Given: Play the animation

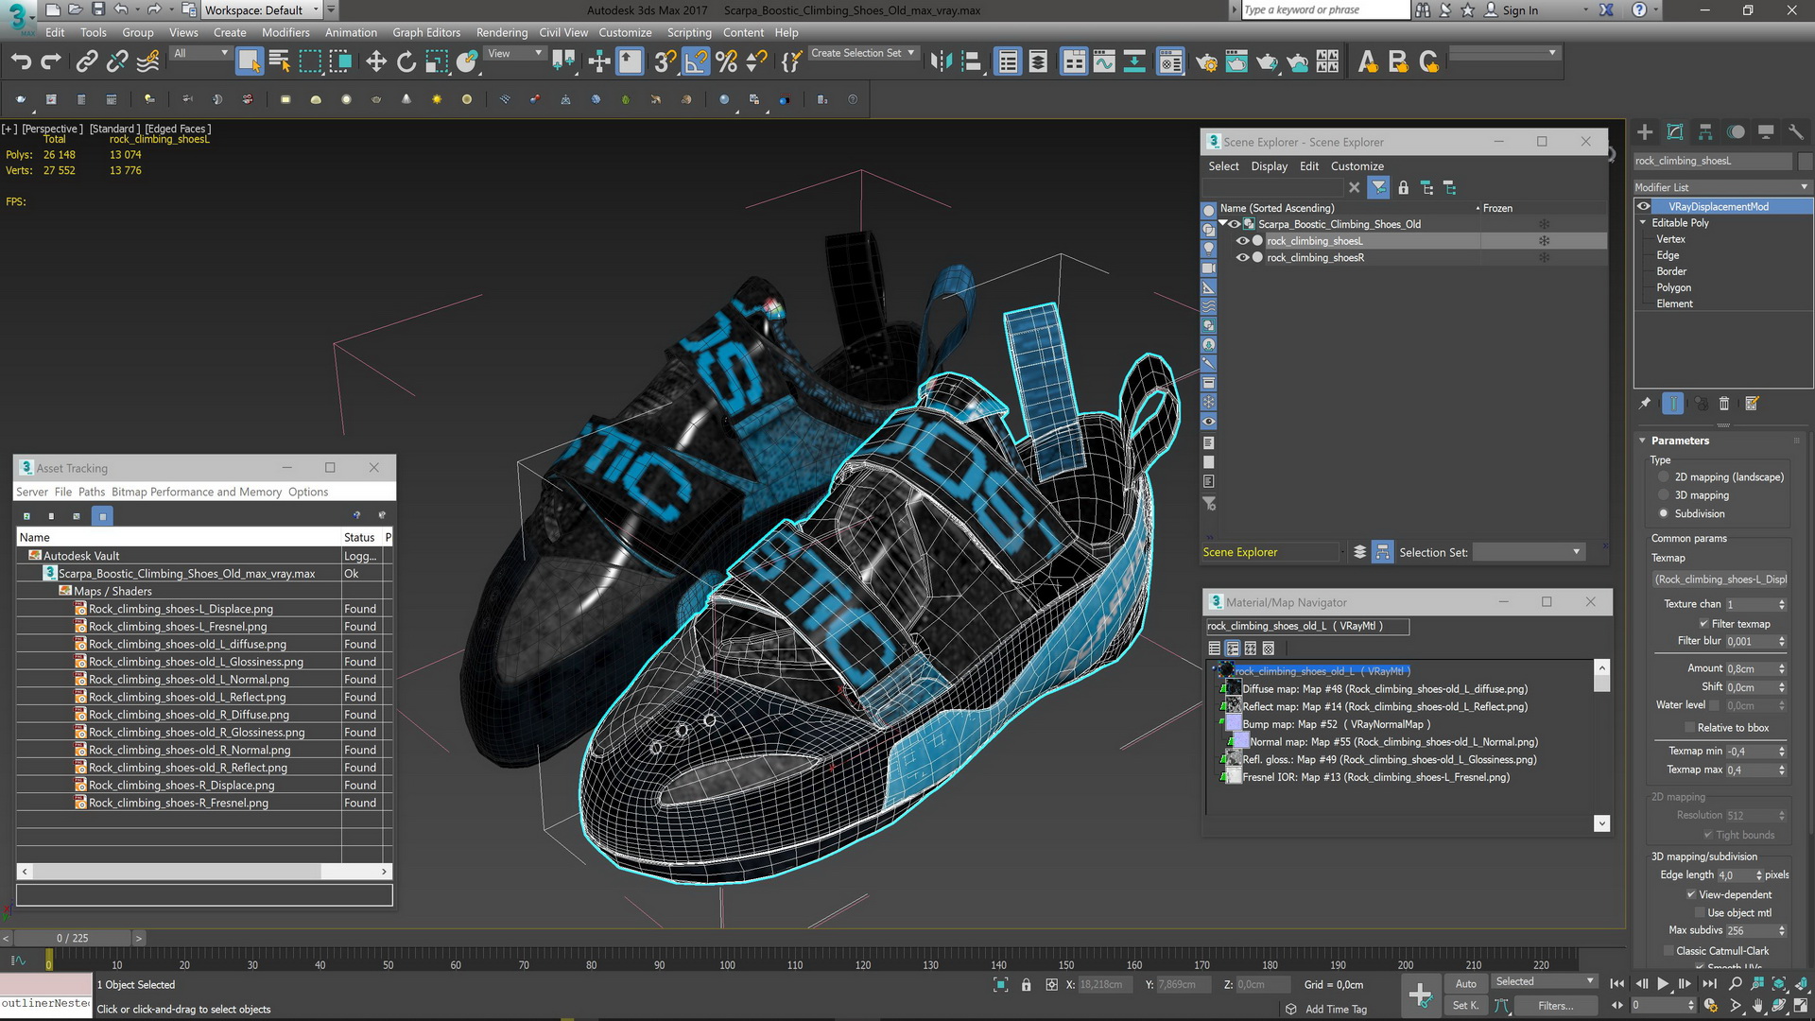Looking at the screenshot, I should click(1663, 984).
